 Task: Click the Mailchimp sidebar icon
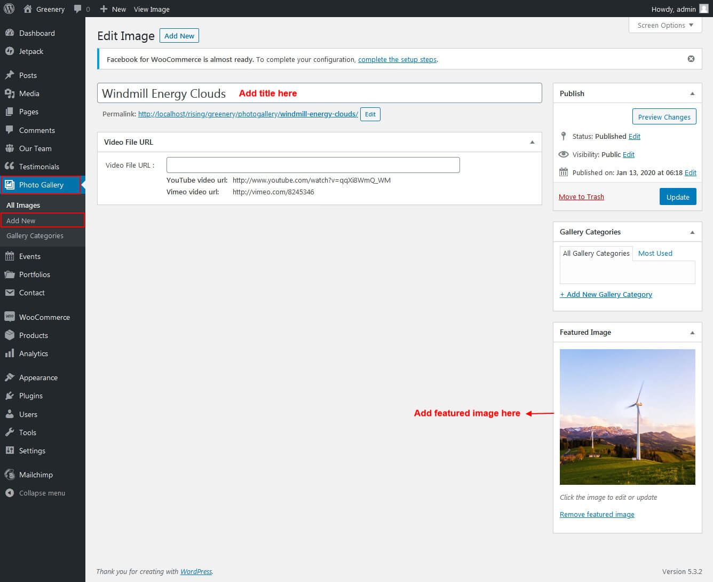tap(10, 475)
